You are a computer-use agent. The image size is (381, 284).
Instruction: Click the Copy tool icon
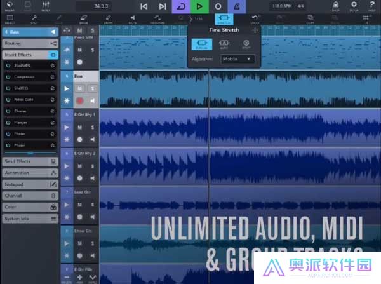click(x=310, y=19)
